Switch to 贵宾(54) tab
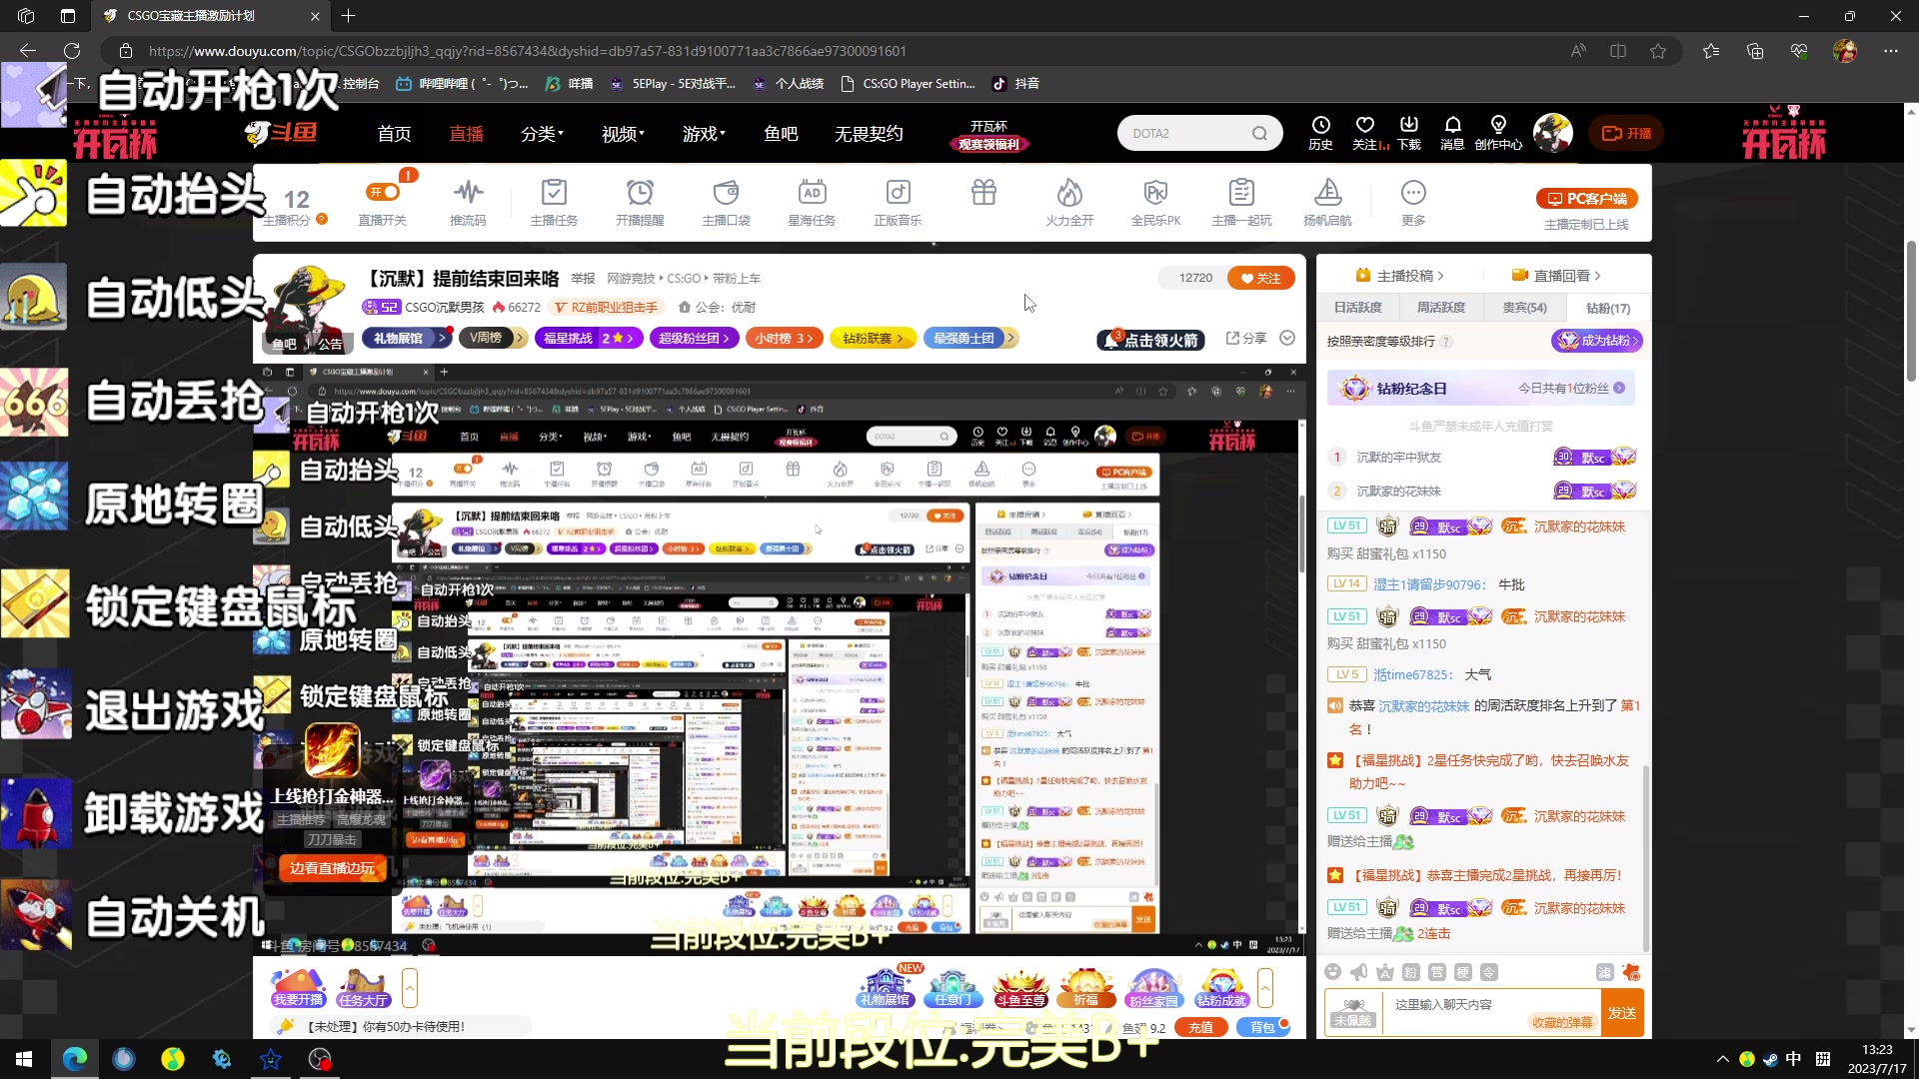 click(1524, 308)
